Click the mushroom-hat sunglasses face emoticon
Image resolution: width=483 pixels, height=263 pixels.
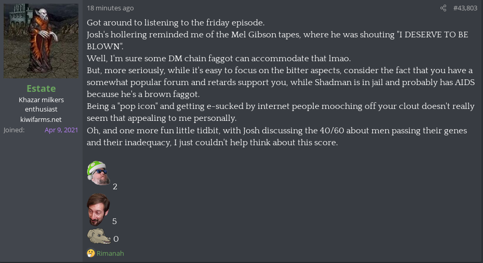click(x=99, y=173)
